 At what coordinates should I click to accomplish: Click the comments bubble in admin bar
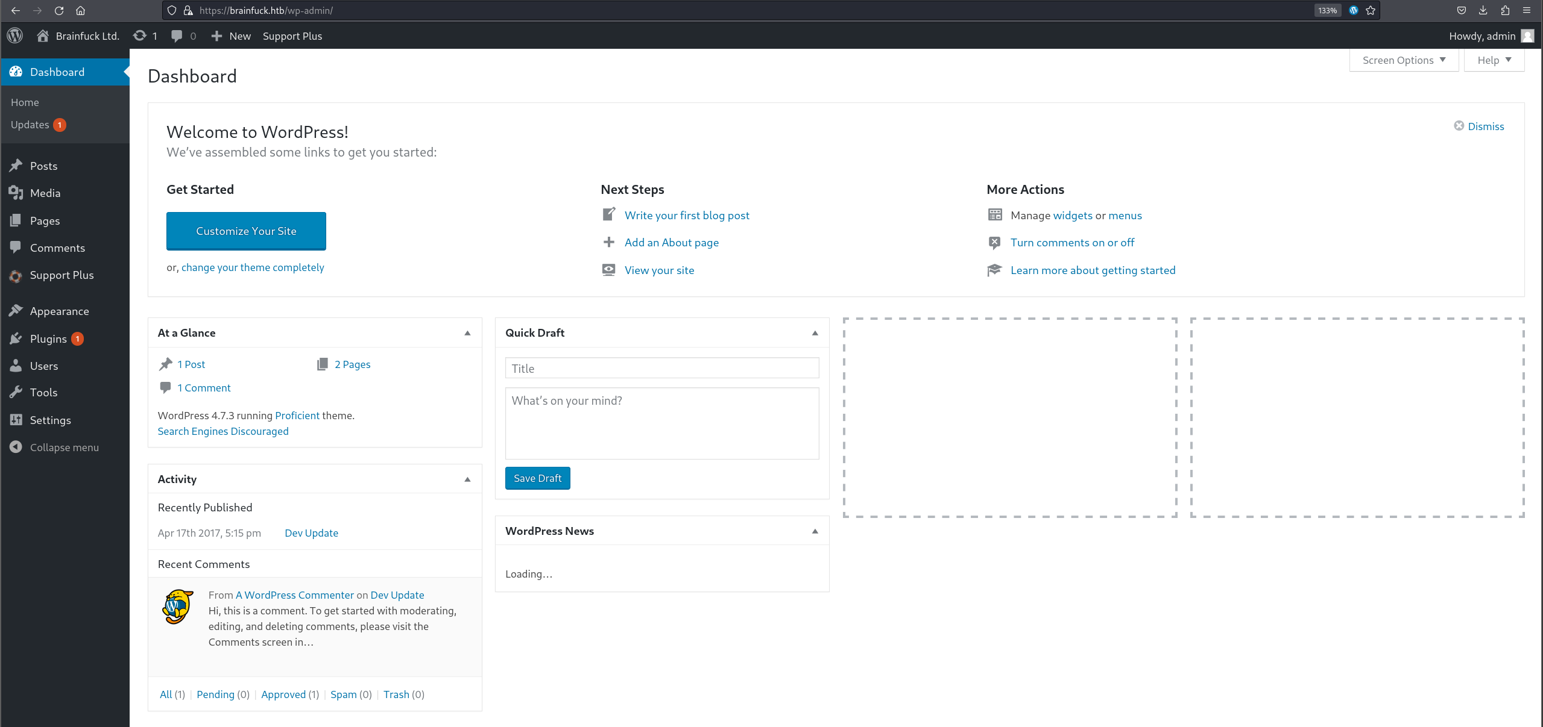coord(177,36)
